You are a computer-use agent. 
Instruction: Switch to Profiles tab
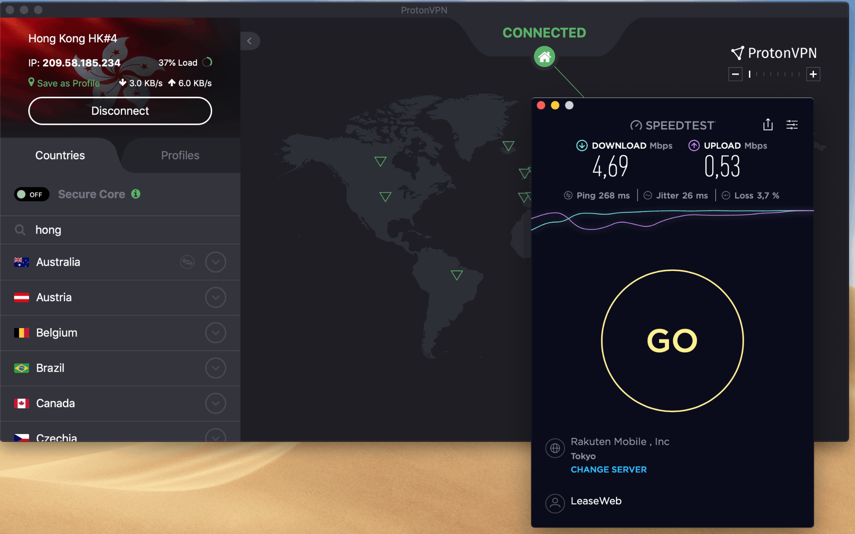[180, 155]
